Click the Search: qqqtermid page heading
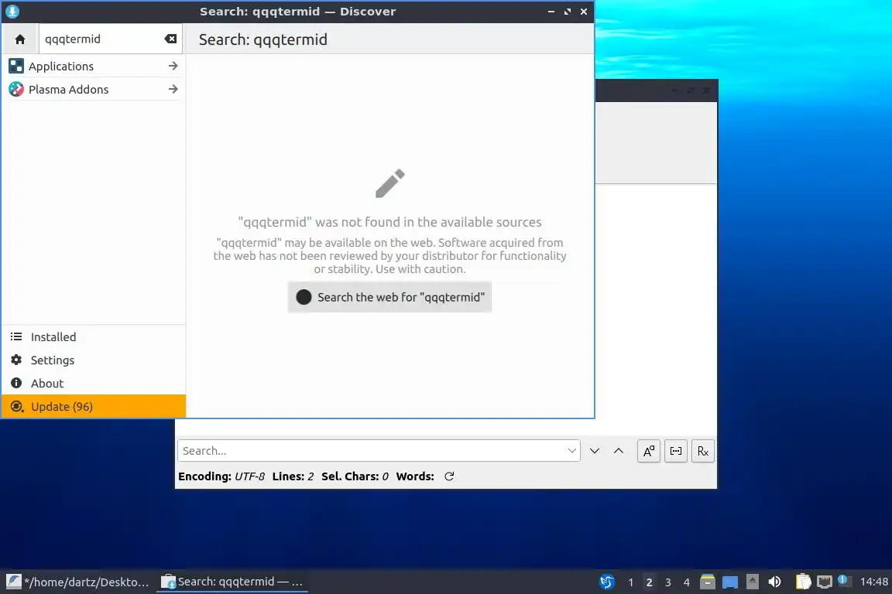The image size is (892, 594). [x=262, y=39]
